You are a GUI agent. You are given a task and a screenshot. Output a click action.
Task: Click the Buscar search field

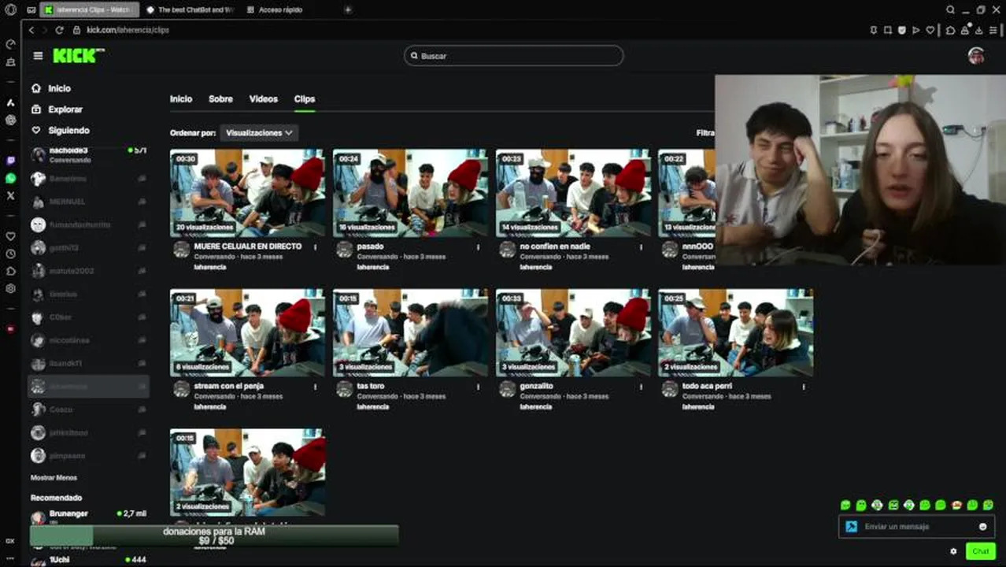pos(514,56)
